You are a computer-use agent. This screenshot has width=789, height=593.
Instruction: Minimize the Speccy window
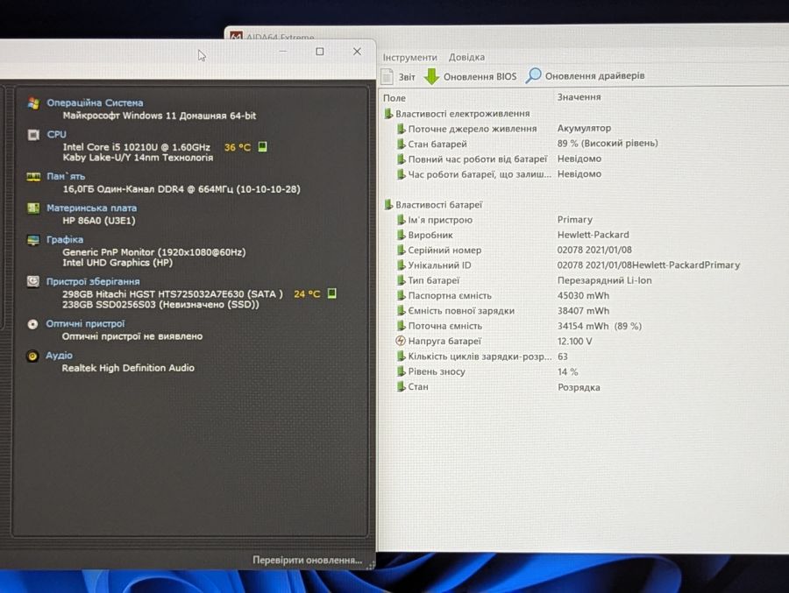click(x=283, y=52)
